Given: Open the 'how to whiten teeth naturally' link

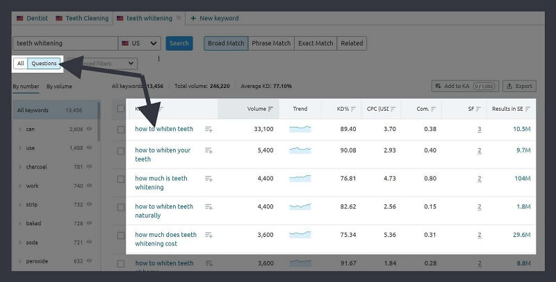Looking at the screenshot, I should [x=164, y=211].
